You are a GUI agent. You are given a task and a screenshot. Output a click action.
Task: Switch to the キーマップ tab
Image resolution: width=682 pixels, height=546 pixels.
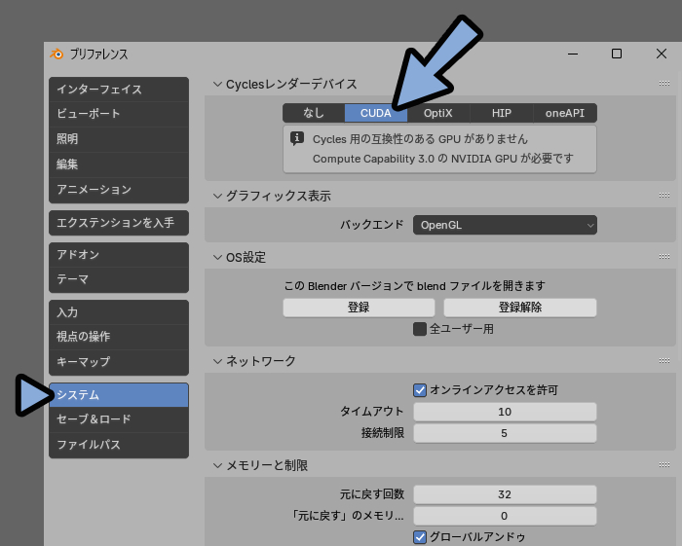pos(119,362)
